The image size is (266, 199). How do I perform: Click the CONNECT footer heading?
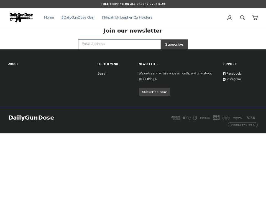coord(229,64)
